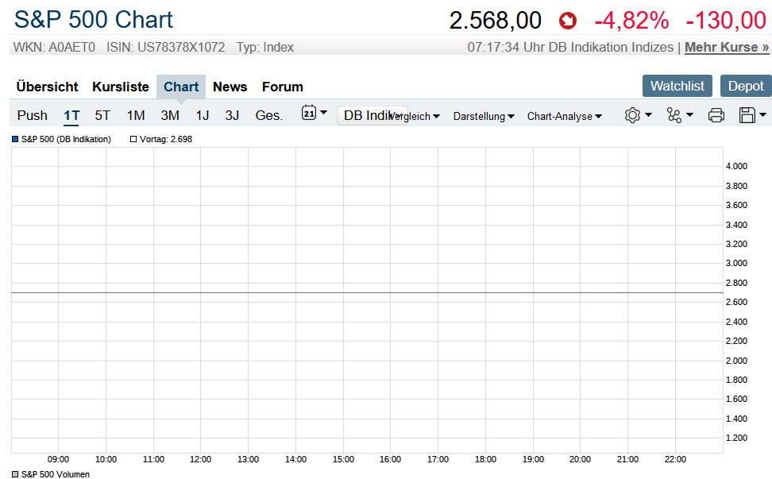
Task: Select the 1T time range
Action: 71,115
